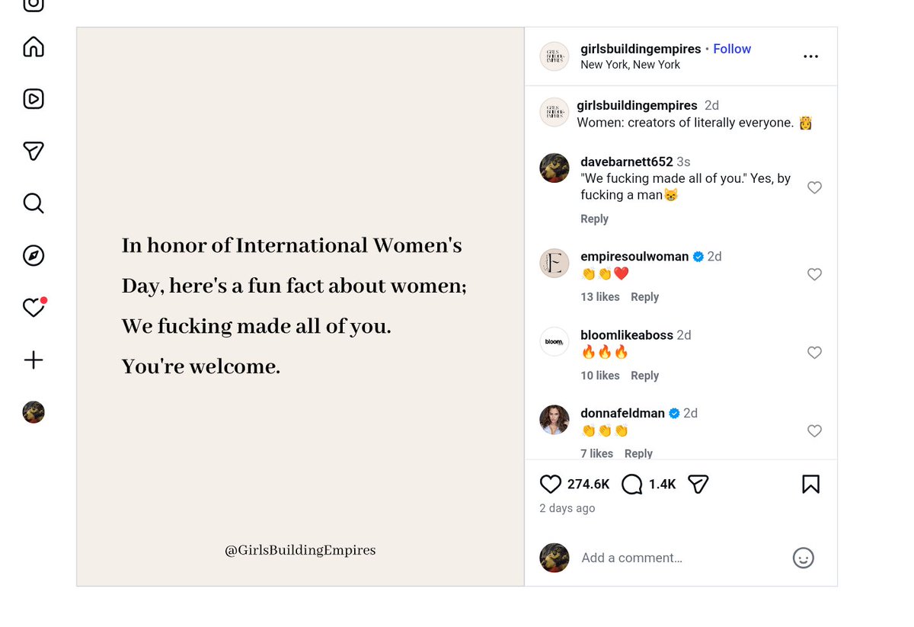Open the Reels icon in sidebar
The width and height of the screenshot is (914, 627).
(x=34, y=99)
